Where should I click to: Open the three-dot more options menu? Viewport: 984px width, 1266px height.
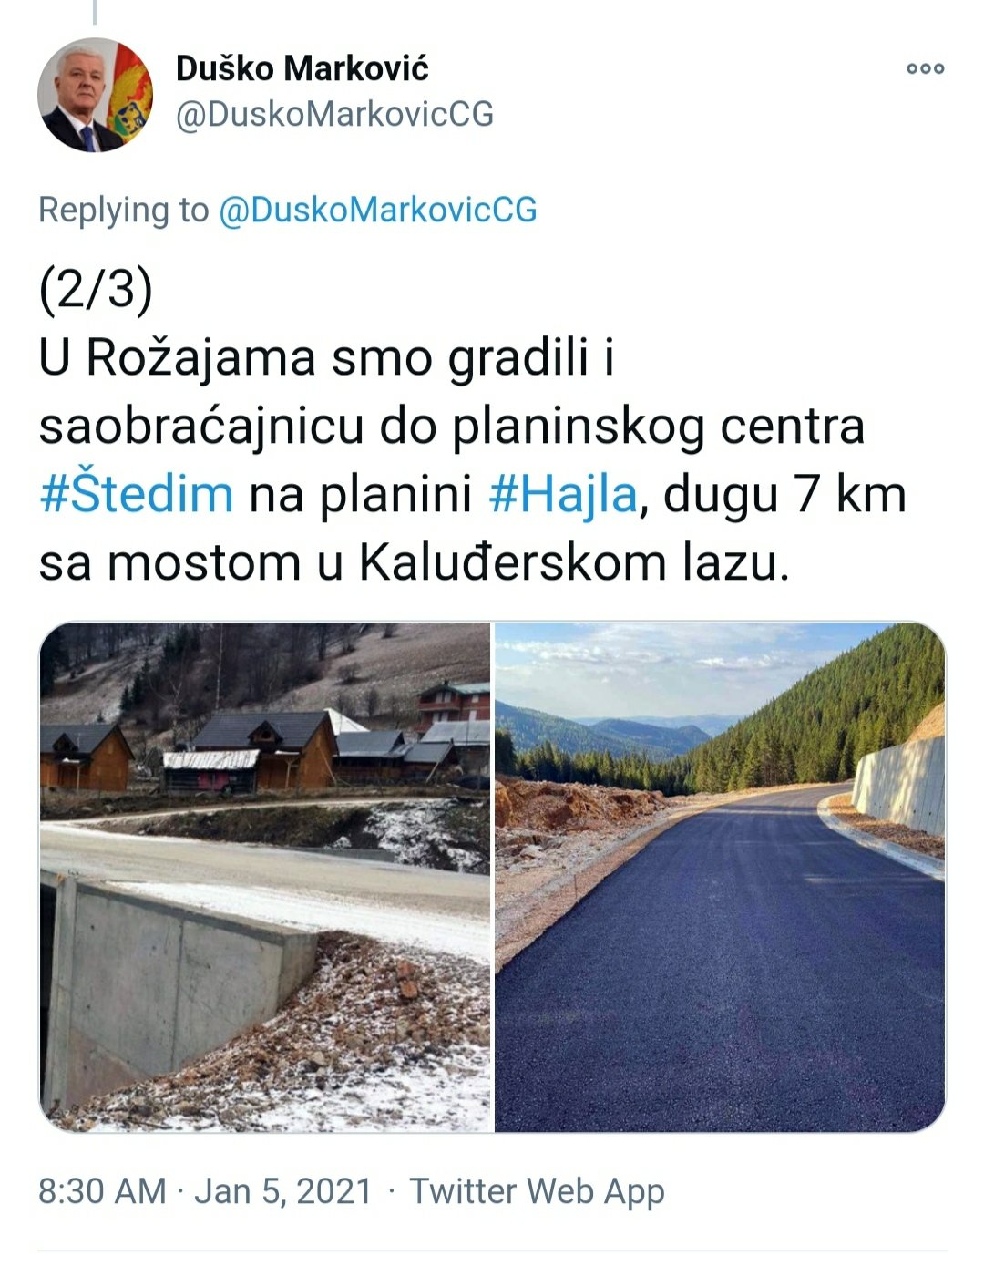coord(925,68)
